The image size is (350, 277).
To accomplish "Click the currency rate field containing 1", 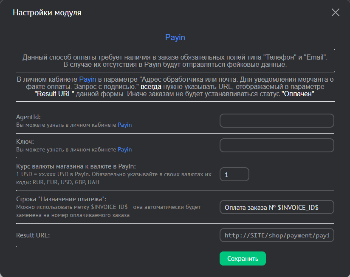I will pyautogui.click(x=234, y=174).
